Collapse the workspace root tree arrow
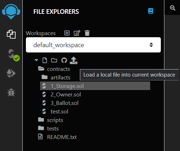Image resolution: width=180 pixels, height=151 pixels. click(36, 60)
